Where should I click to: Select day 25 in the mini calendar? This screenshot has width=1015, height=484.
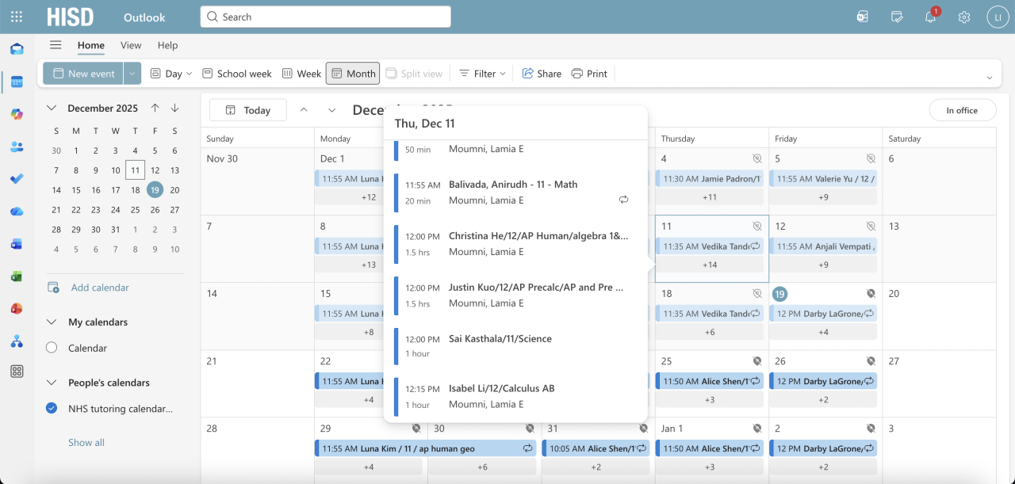pos(135,210)
